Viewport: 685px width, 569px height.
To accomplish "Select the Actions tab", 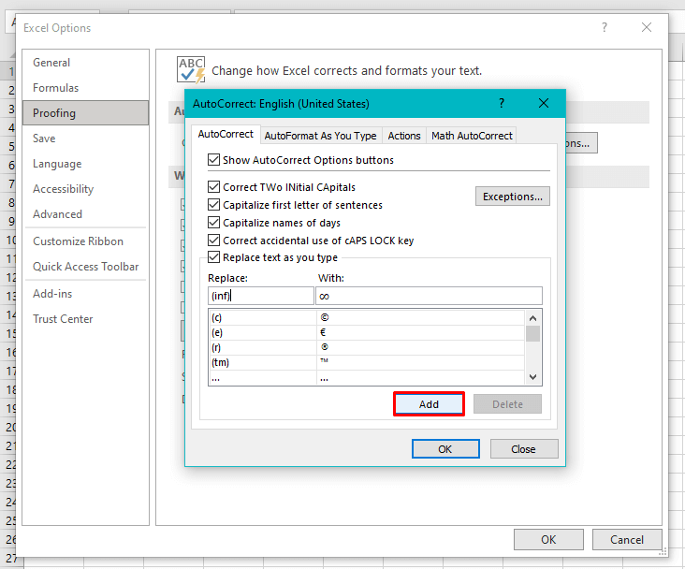I will pyautogui.click(x=404, y=136).
